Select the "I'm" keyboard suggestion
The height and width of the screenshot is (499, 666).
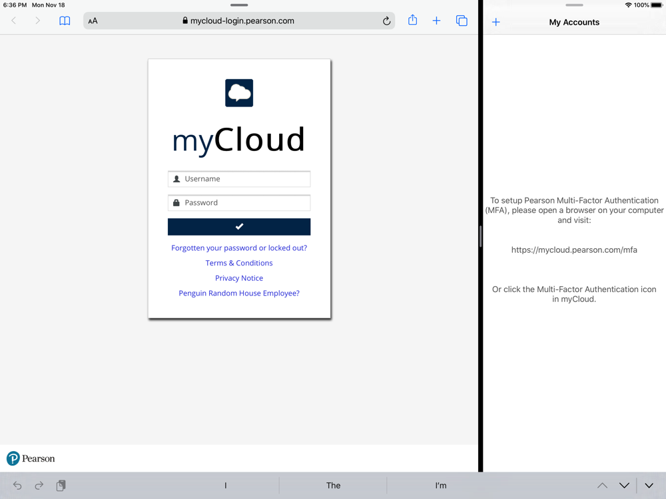pos(441,486)
